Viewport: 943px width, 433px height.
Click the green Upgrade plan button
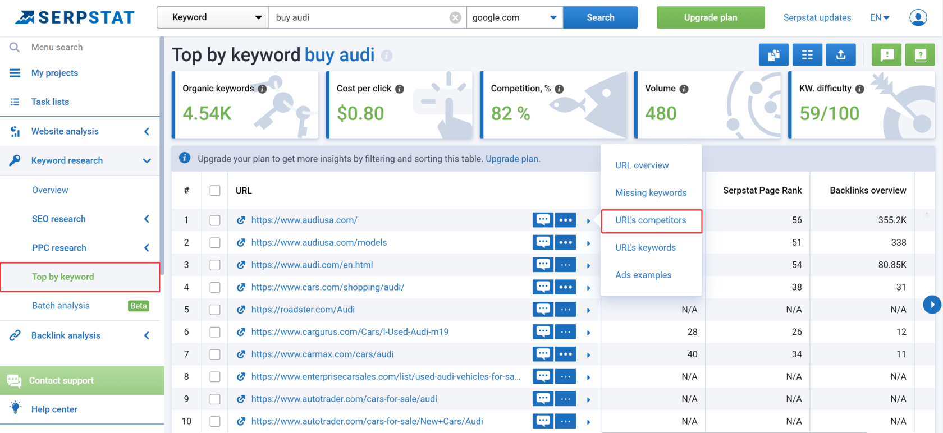coord(711,17)
